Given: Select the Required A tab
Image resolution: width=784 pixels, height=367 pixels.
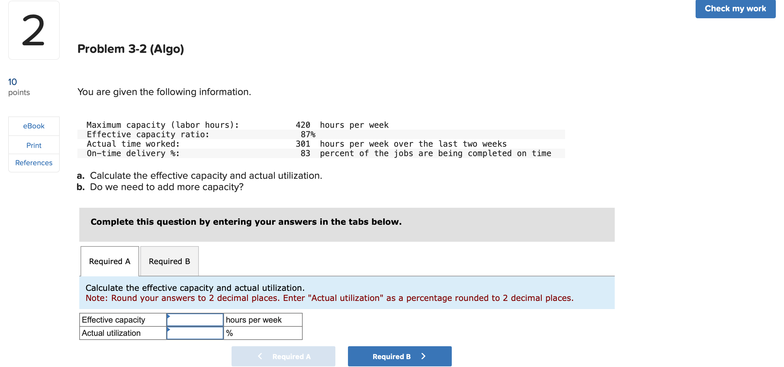Looking at the screenshot, I should [109, 261].
